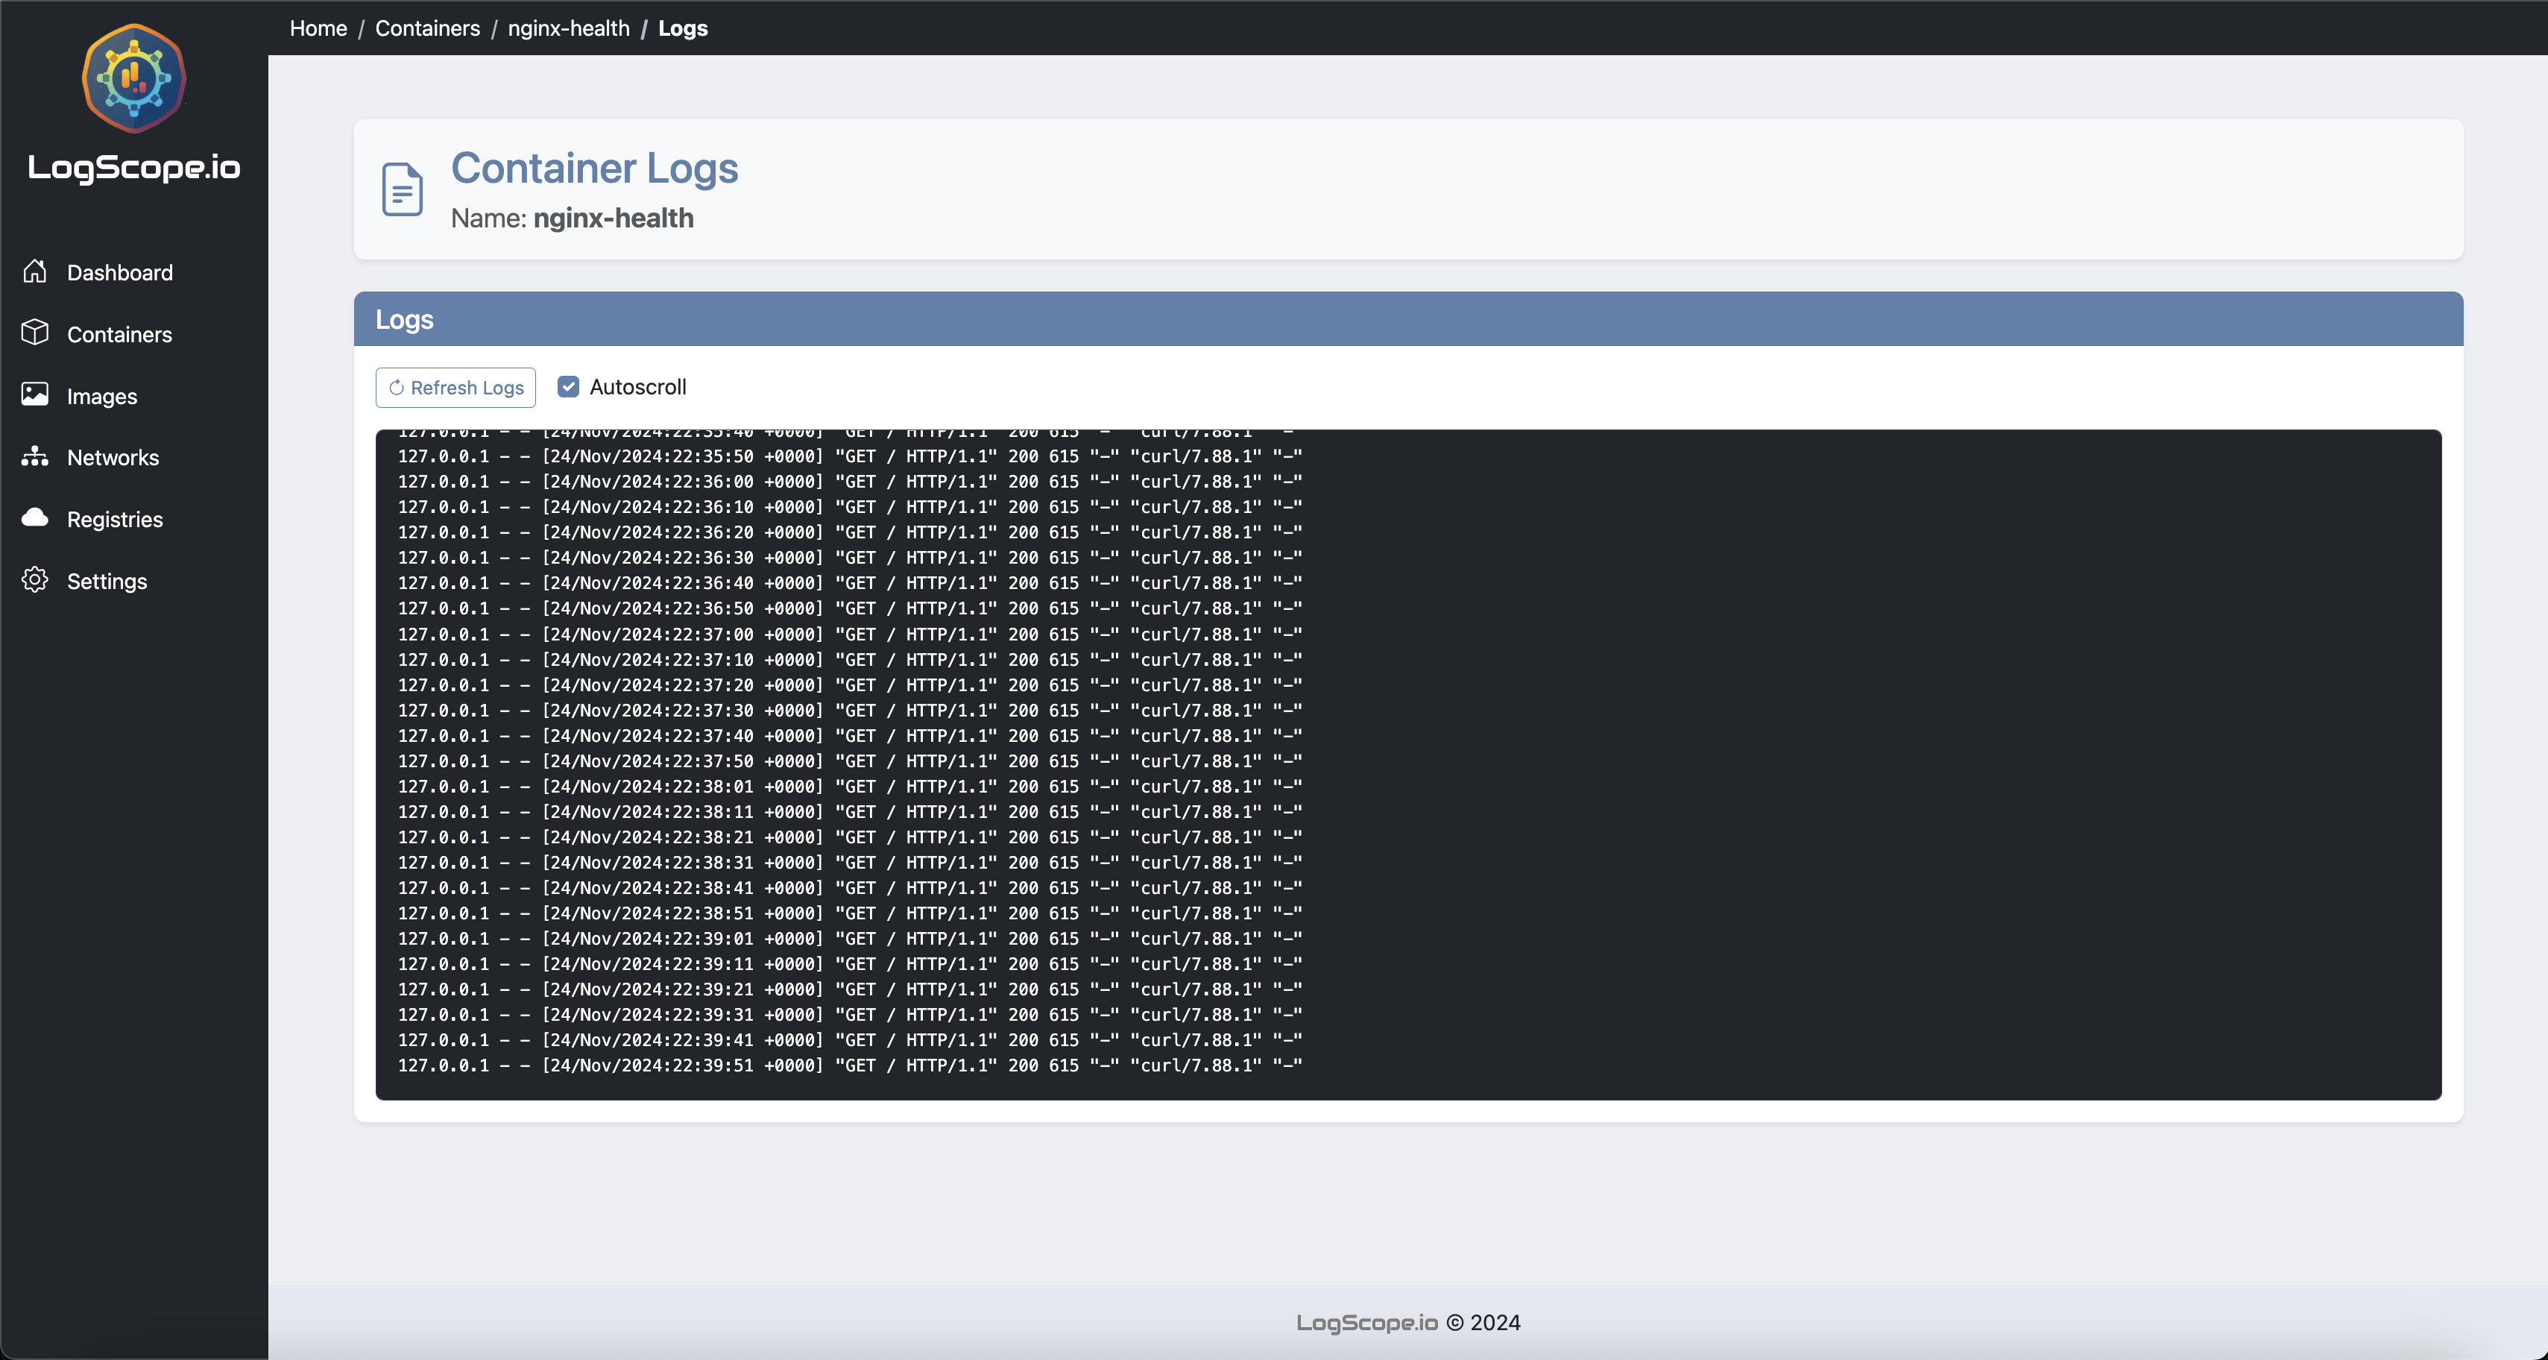Select the Registries sidebar entry

tap(115, 518)
